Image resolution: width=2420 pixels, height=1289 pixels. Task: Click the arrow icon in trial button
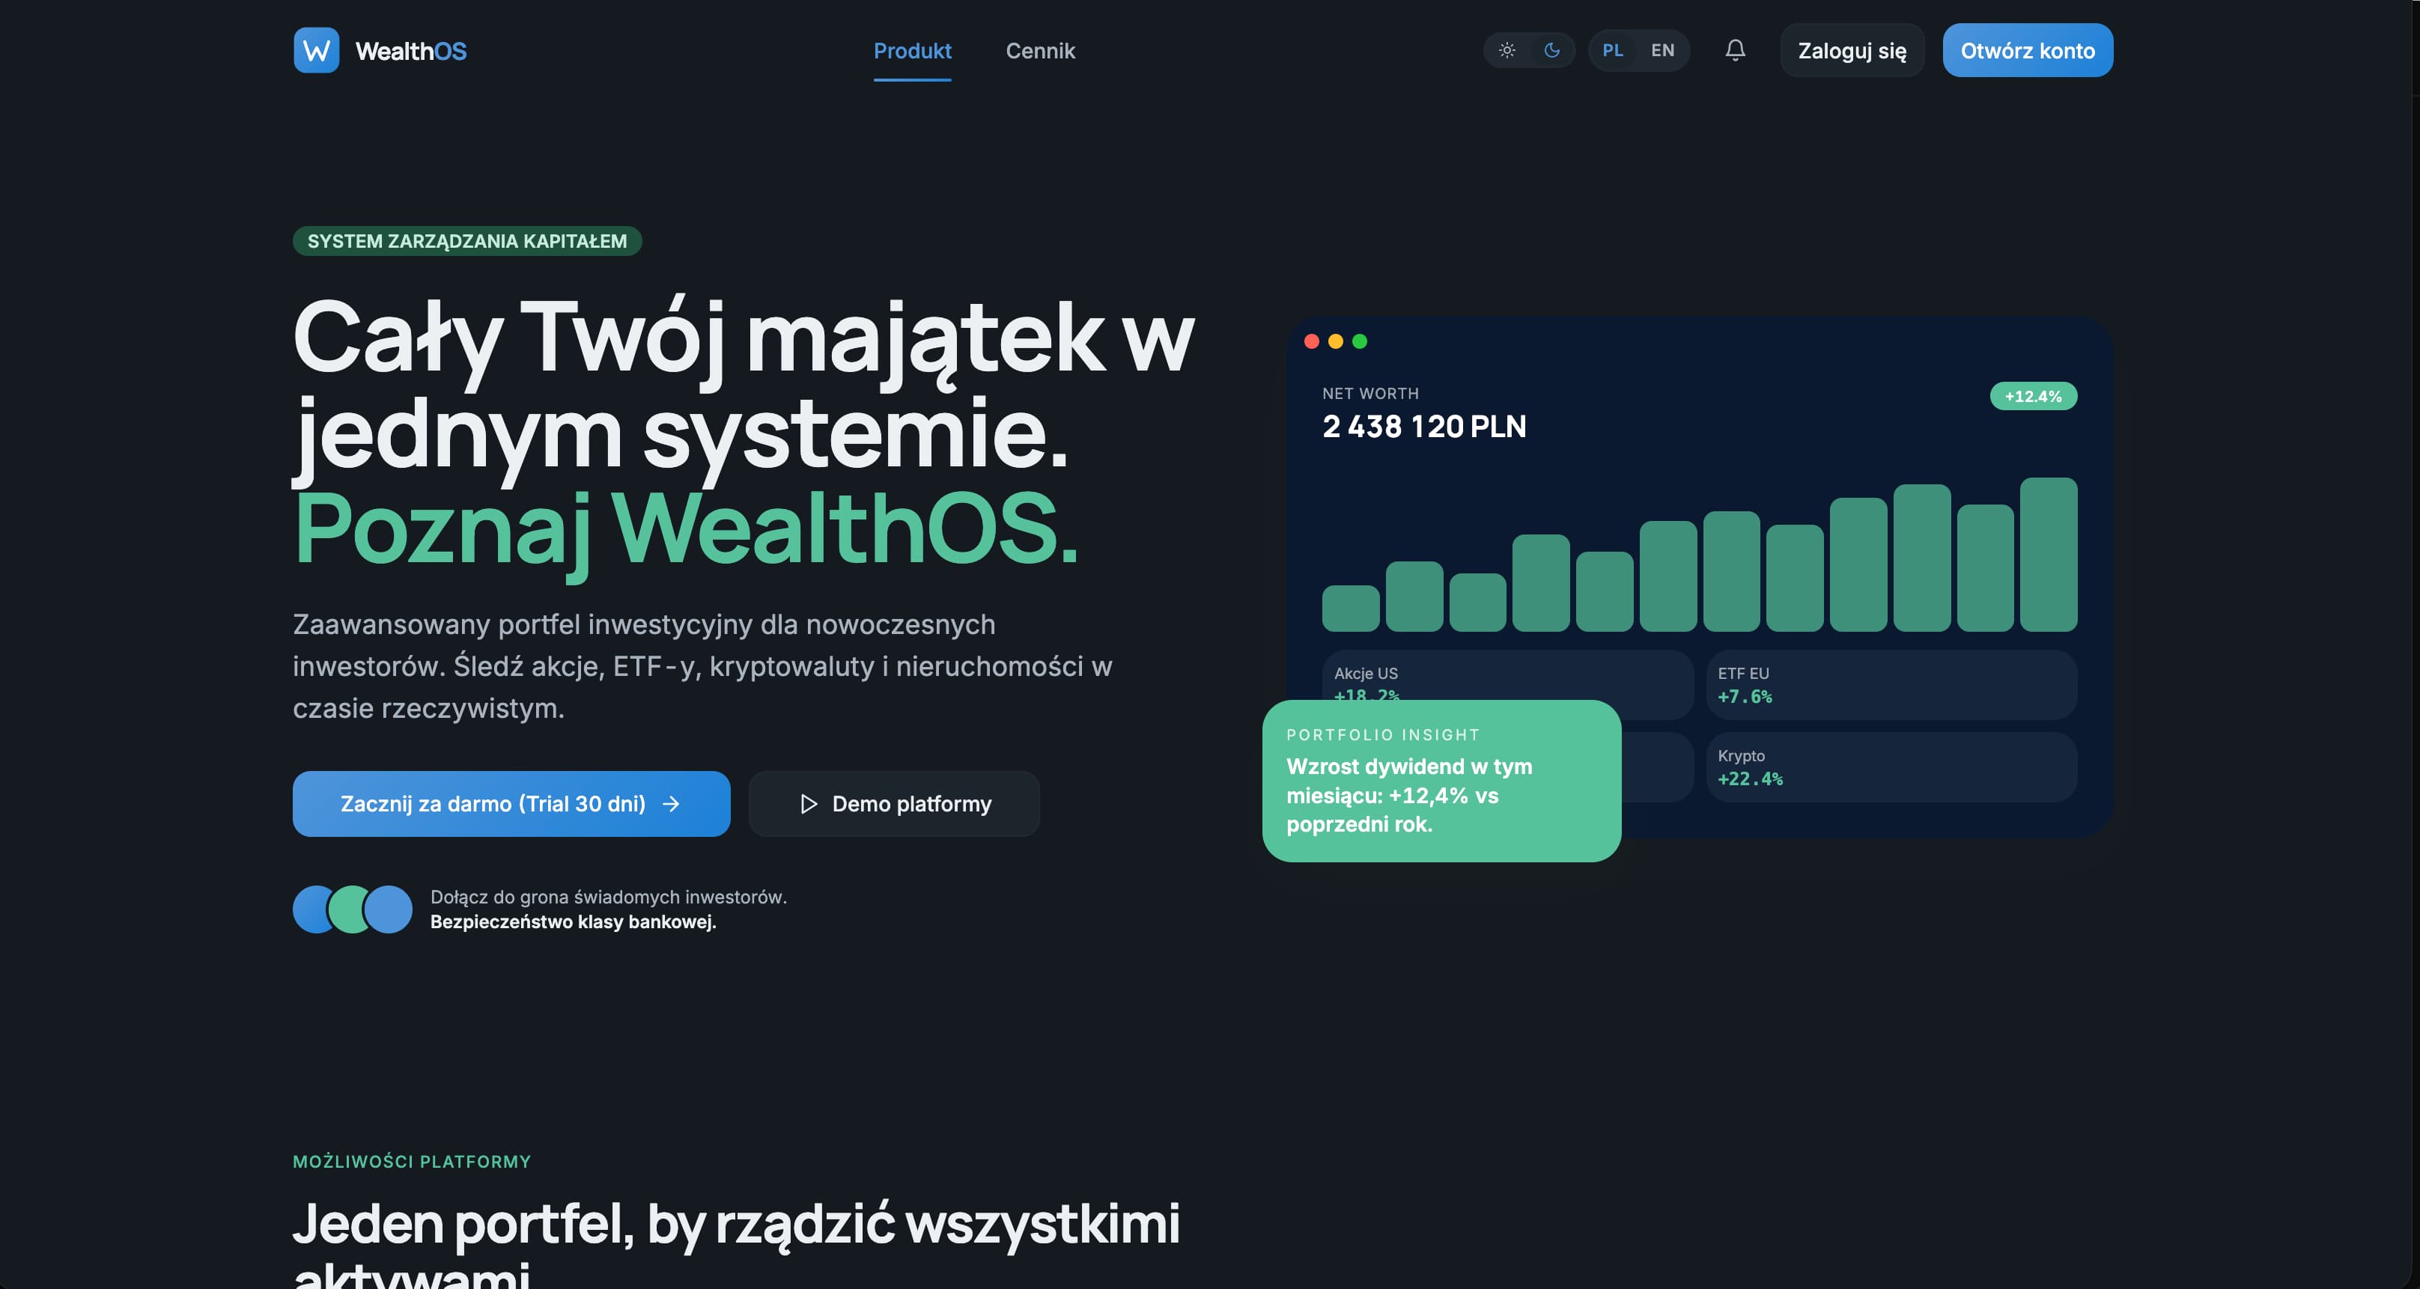tap(671, 803)
